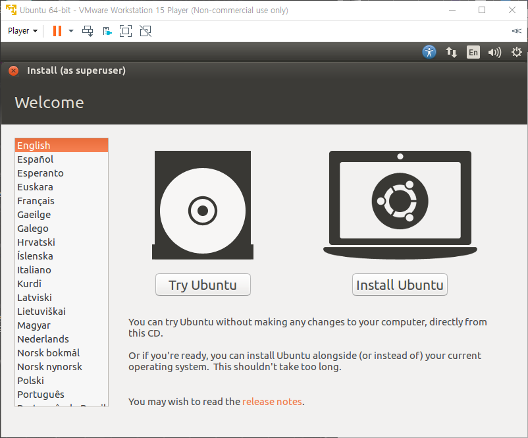Maximize the VMware Player window
The image size is (528, 438).
coord(482,10)
